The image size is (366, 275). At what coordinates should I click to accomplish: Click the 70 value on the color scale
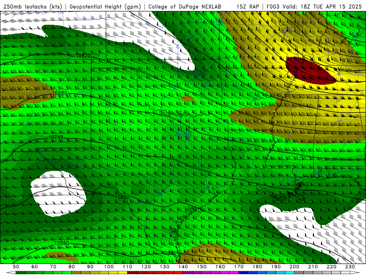53,267
